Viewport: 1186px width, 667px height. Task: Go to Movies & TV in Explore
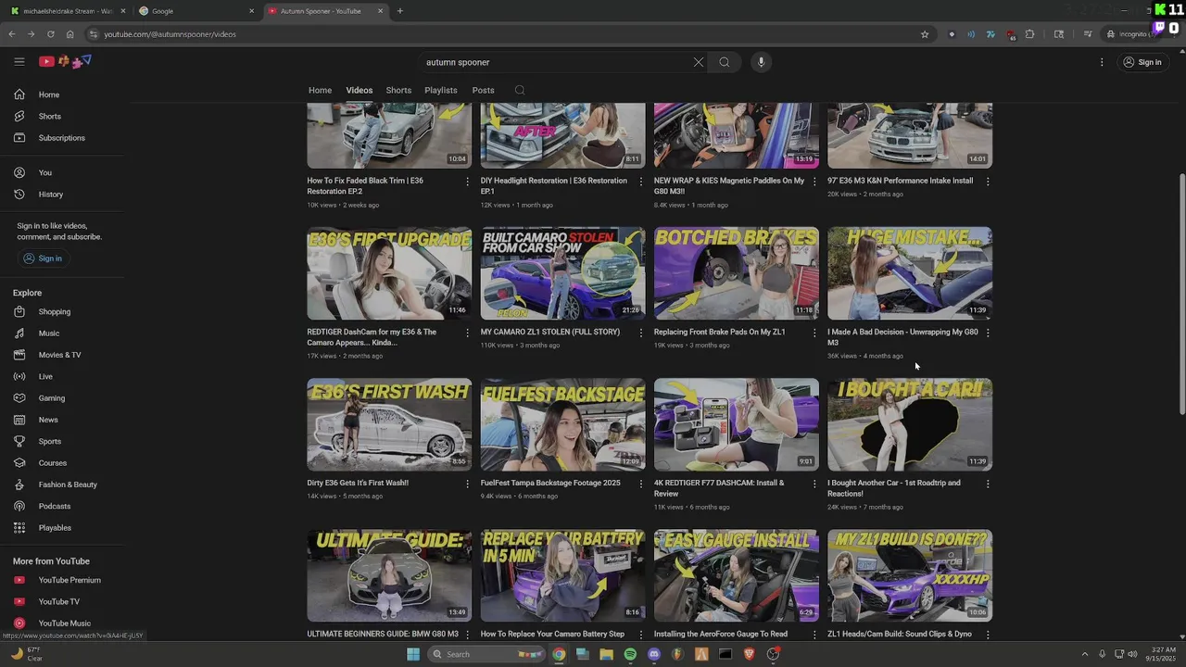pos(60,355)
